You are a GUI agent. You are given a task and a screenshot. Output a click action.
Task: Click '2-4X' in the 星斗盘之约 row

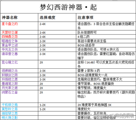[42, 24]
